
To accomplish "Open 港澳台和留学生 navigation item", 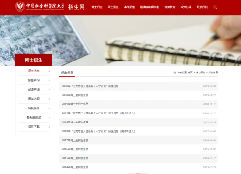I will [x=149, y=7].
